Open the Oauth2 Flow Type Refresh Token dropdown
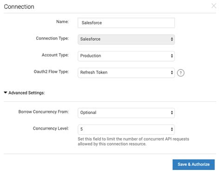220x176 pixels. [x=126, y=73]
